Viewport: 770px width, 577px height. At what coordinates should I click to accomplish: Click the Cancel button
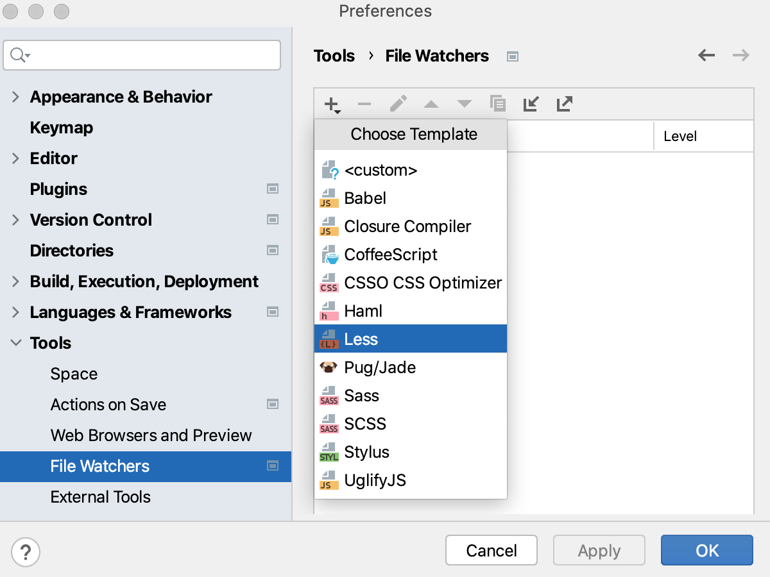pos(492,550)
